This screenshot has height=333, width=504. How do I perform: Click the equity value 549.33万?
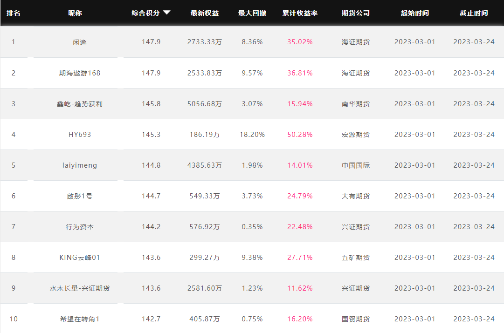coord(204,196)
